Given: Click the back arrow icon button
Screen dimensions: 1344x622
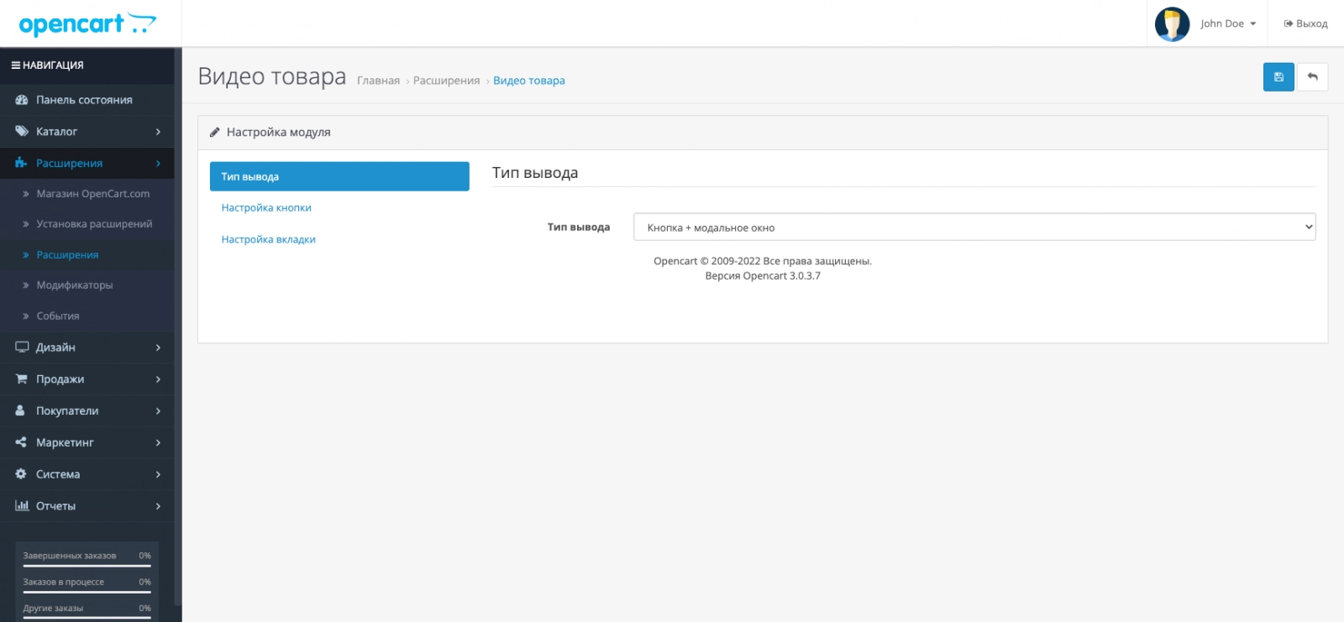Looking at the screenshot, I should (x=1312, y=77).
